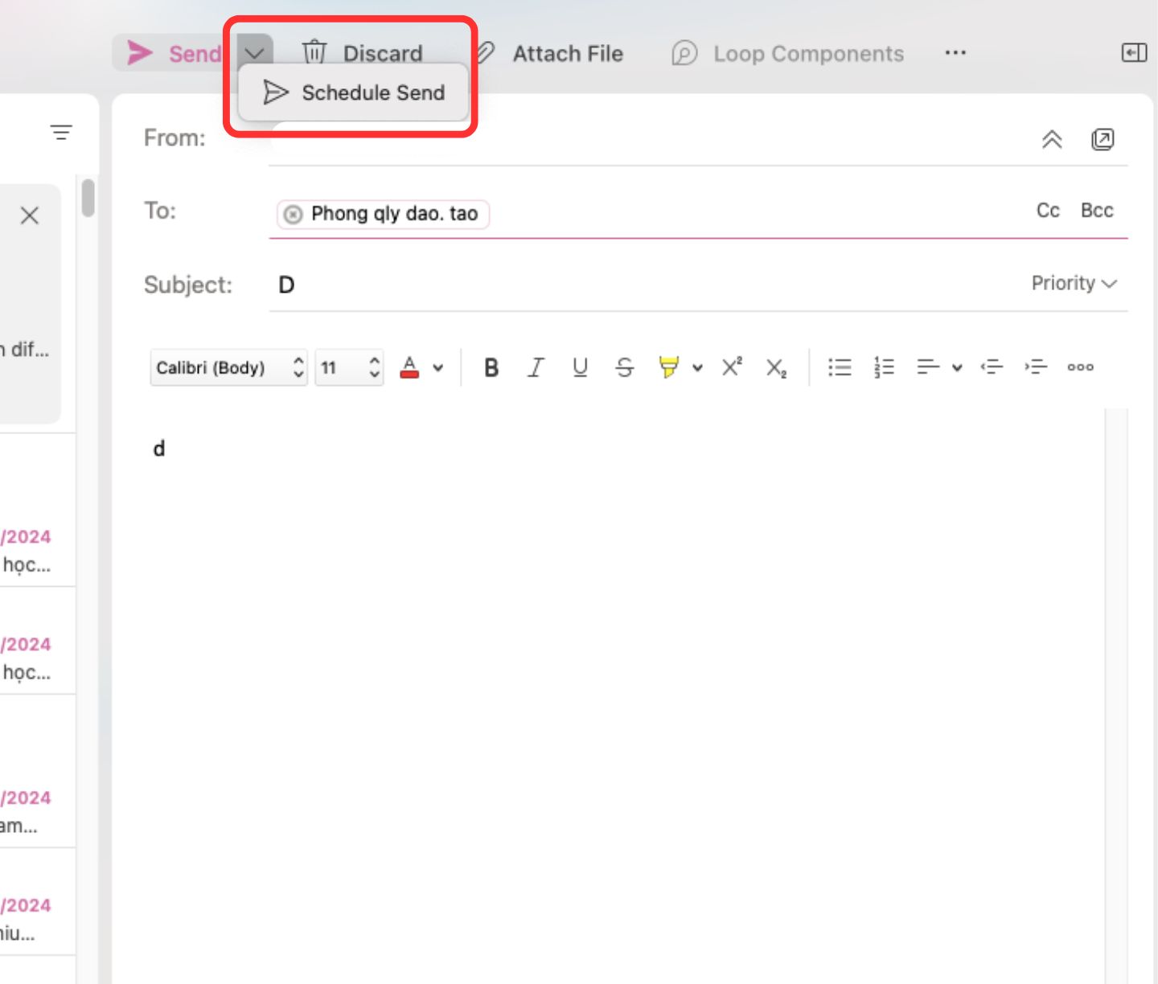Toggle subscript formatting
This screenshot has height=984, width=1158.
click(776, 367)
